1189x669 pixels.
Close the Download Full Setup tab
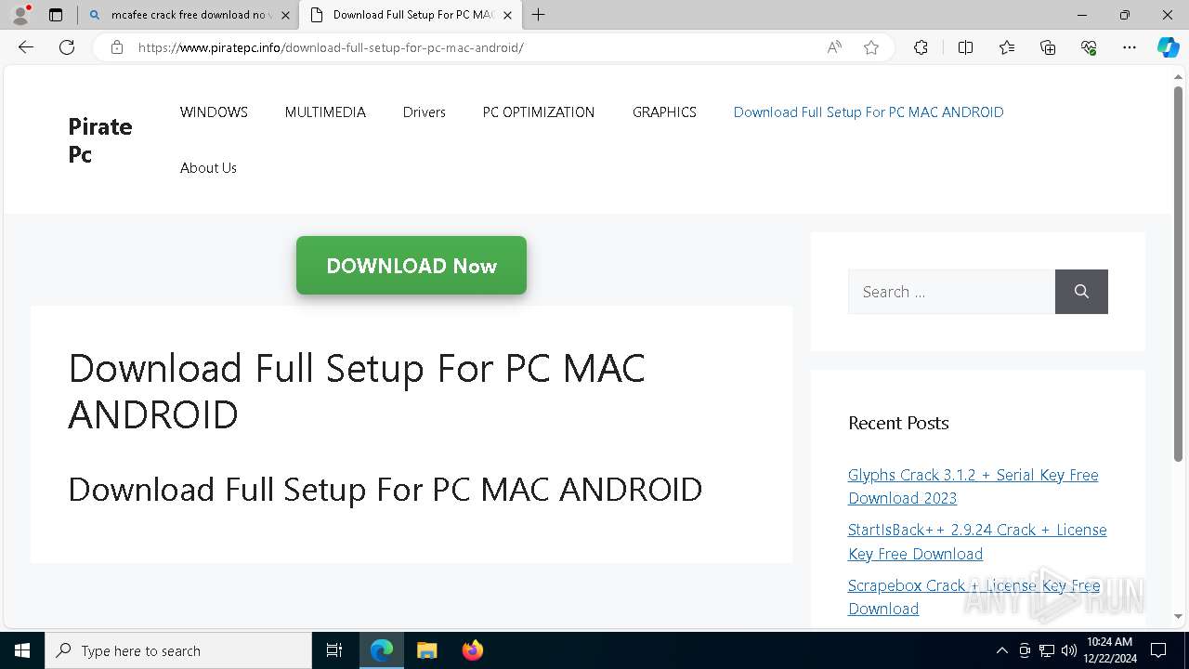[507, 15]
